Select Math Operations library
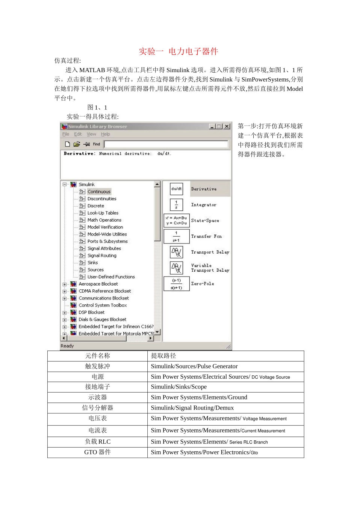 (104, 220)
